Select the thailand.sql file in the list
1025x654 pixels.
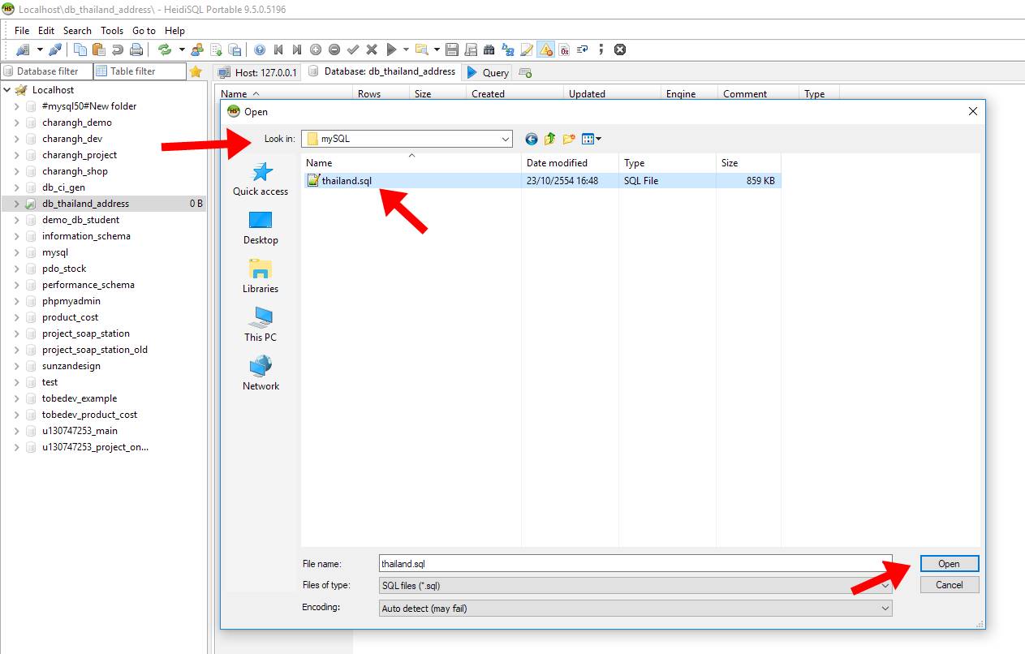coord(345,182)
